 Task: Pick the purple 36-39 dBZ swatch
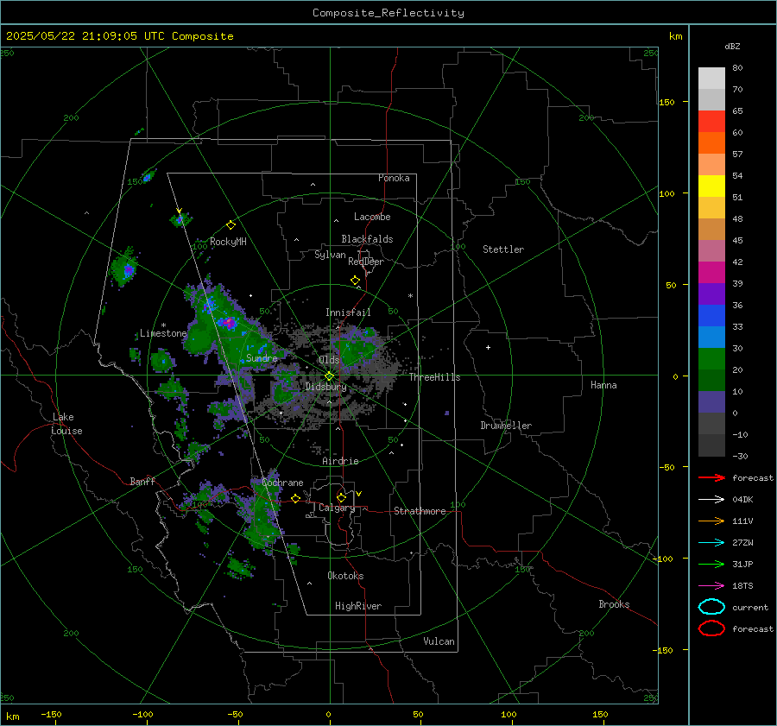(711, 294)
